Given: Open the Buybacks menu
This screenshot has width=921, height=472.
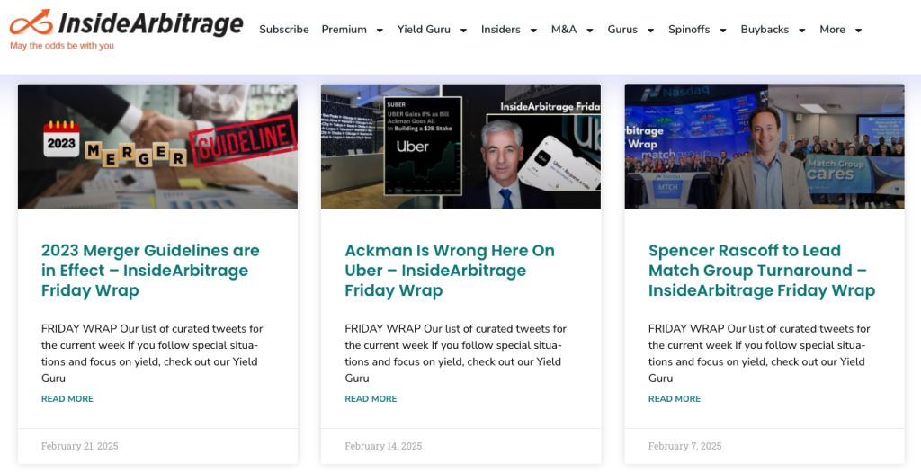Looking at the screenshot, I should click(x=765, y=30).
